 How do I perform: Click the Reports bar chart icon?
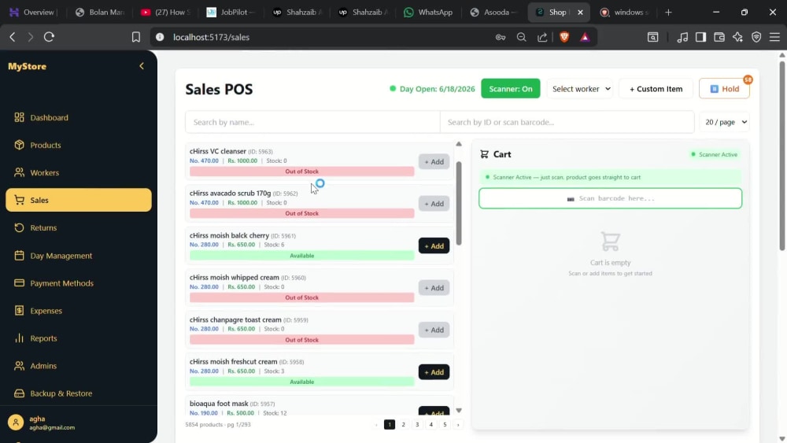(19, 338)
